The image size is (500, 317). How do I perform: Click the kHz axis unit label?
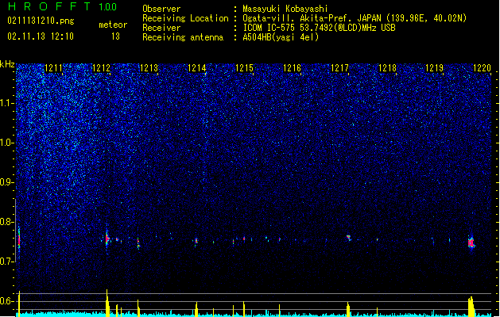pyautogui.click(x=7, y=64)
